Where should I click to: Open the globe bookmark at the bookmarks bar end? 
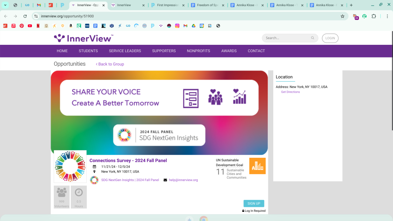(x=218, y=26)
